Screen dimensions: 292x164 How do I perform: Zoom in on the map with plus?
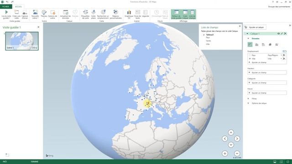[x=225, y=154]
